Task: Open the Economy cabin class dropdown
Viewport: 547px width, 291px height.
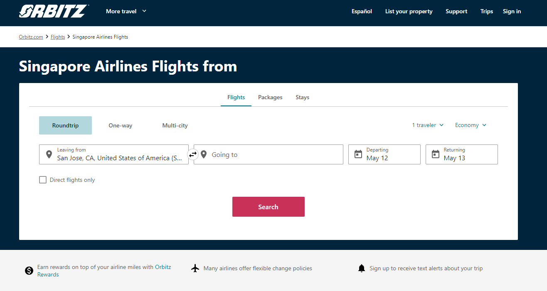Action: click(x=471, y=125)
